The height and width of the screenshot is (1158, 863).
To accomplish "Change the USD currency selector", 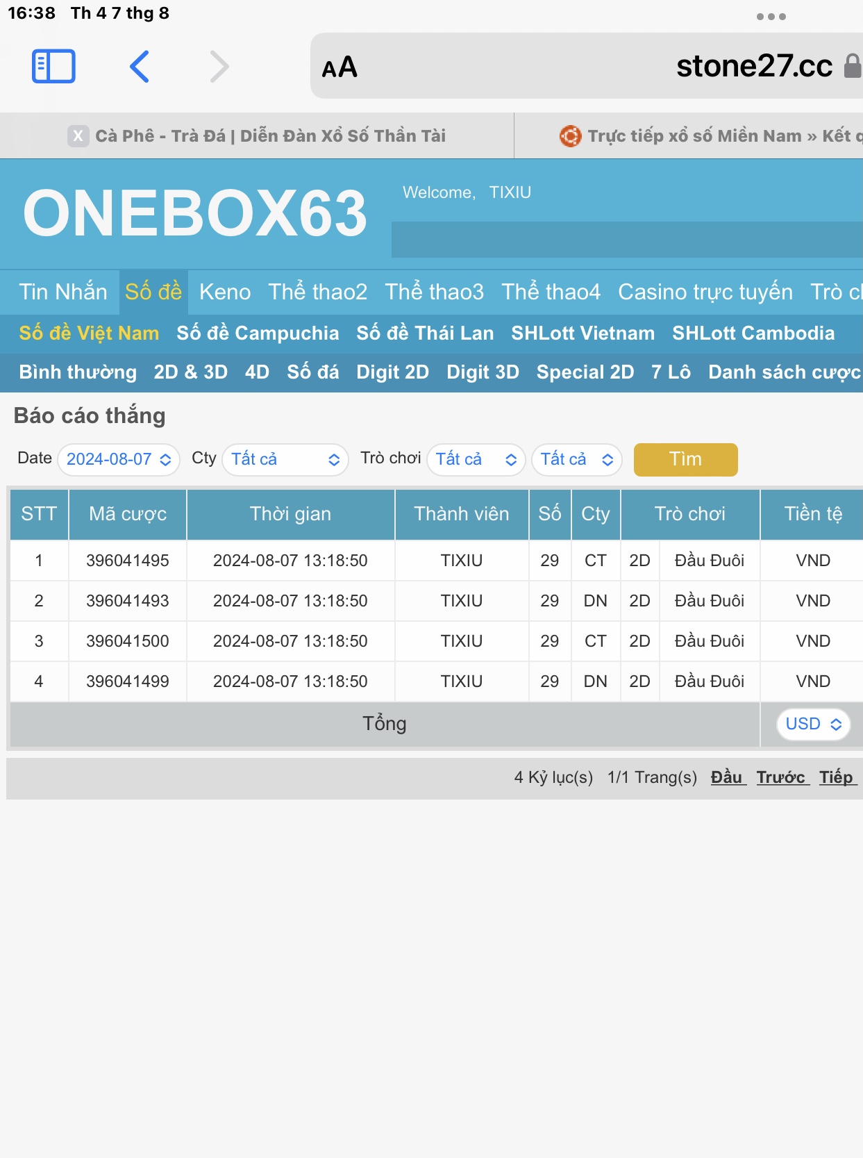I will click(812, 725).
